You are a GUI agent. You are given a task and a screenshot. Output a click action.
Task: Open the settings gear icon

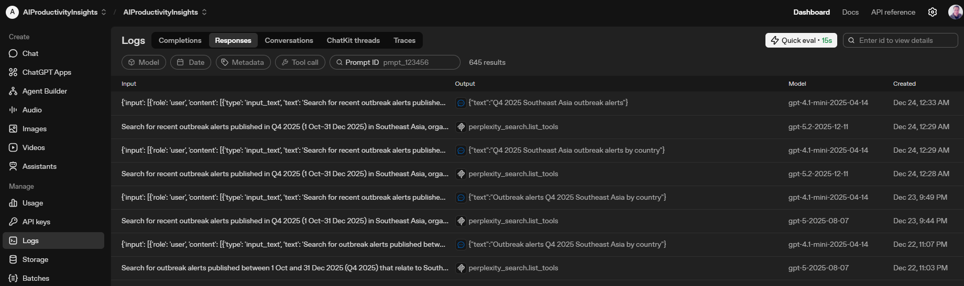click(932, 12)
